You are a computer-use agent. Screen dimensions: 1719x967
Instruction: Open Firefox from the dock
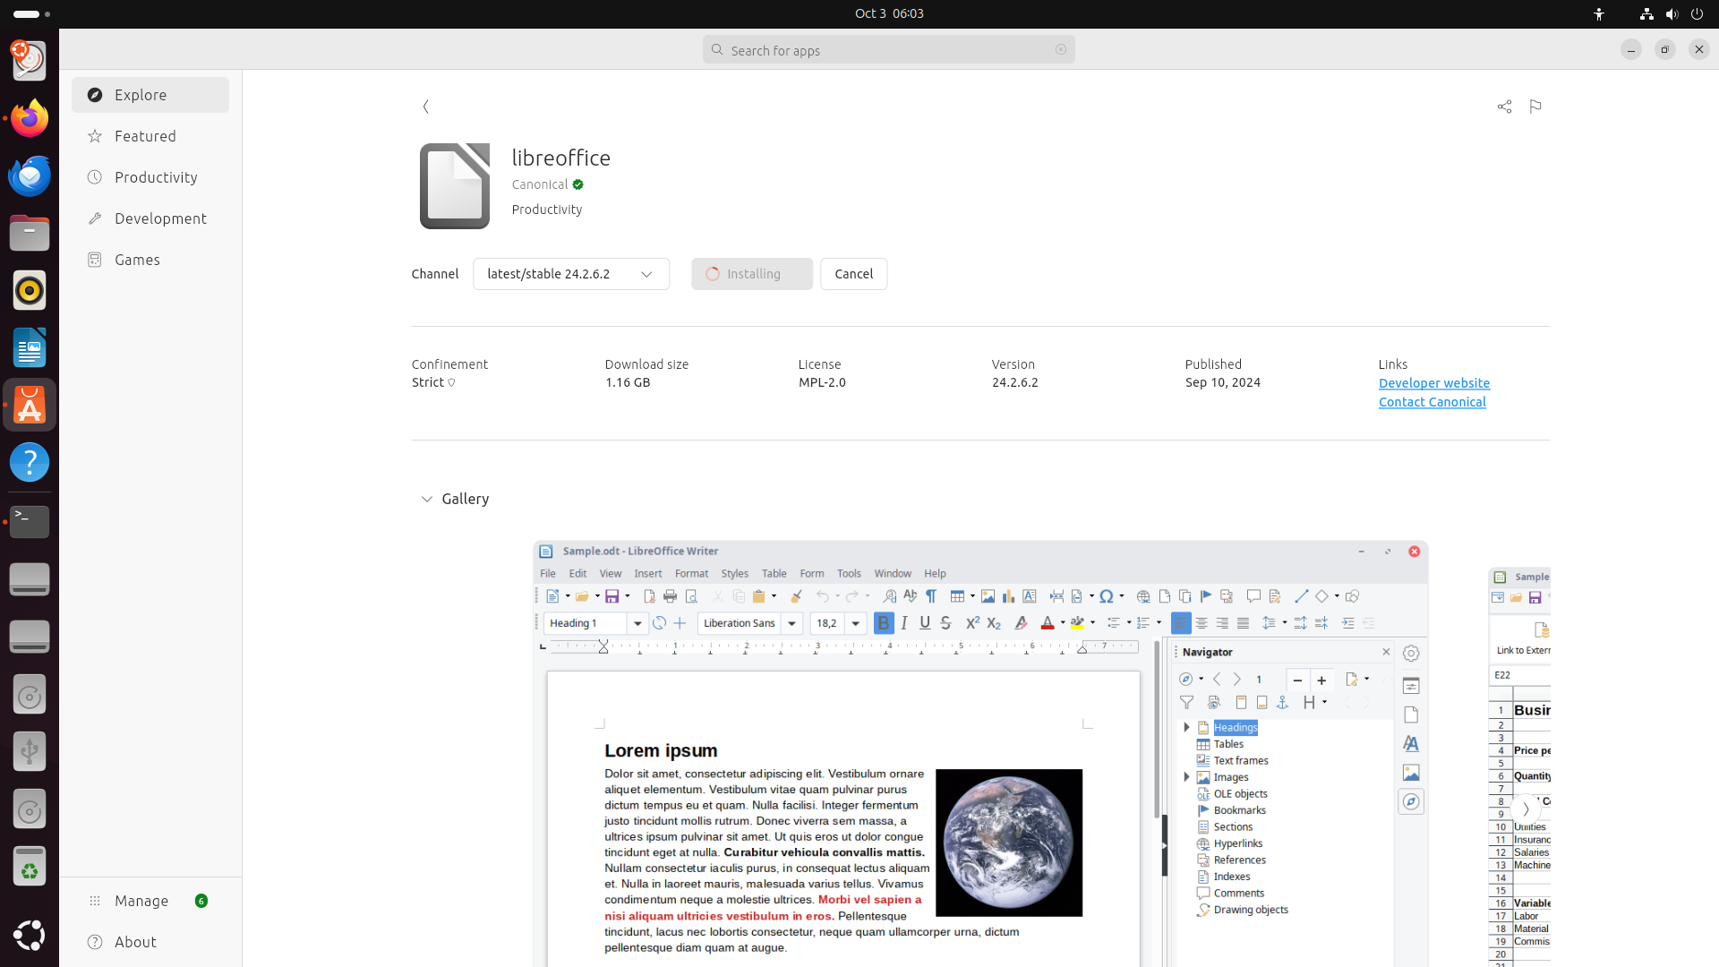30,118
